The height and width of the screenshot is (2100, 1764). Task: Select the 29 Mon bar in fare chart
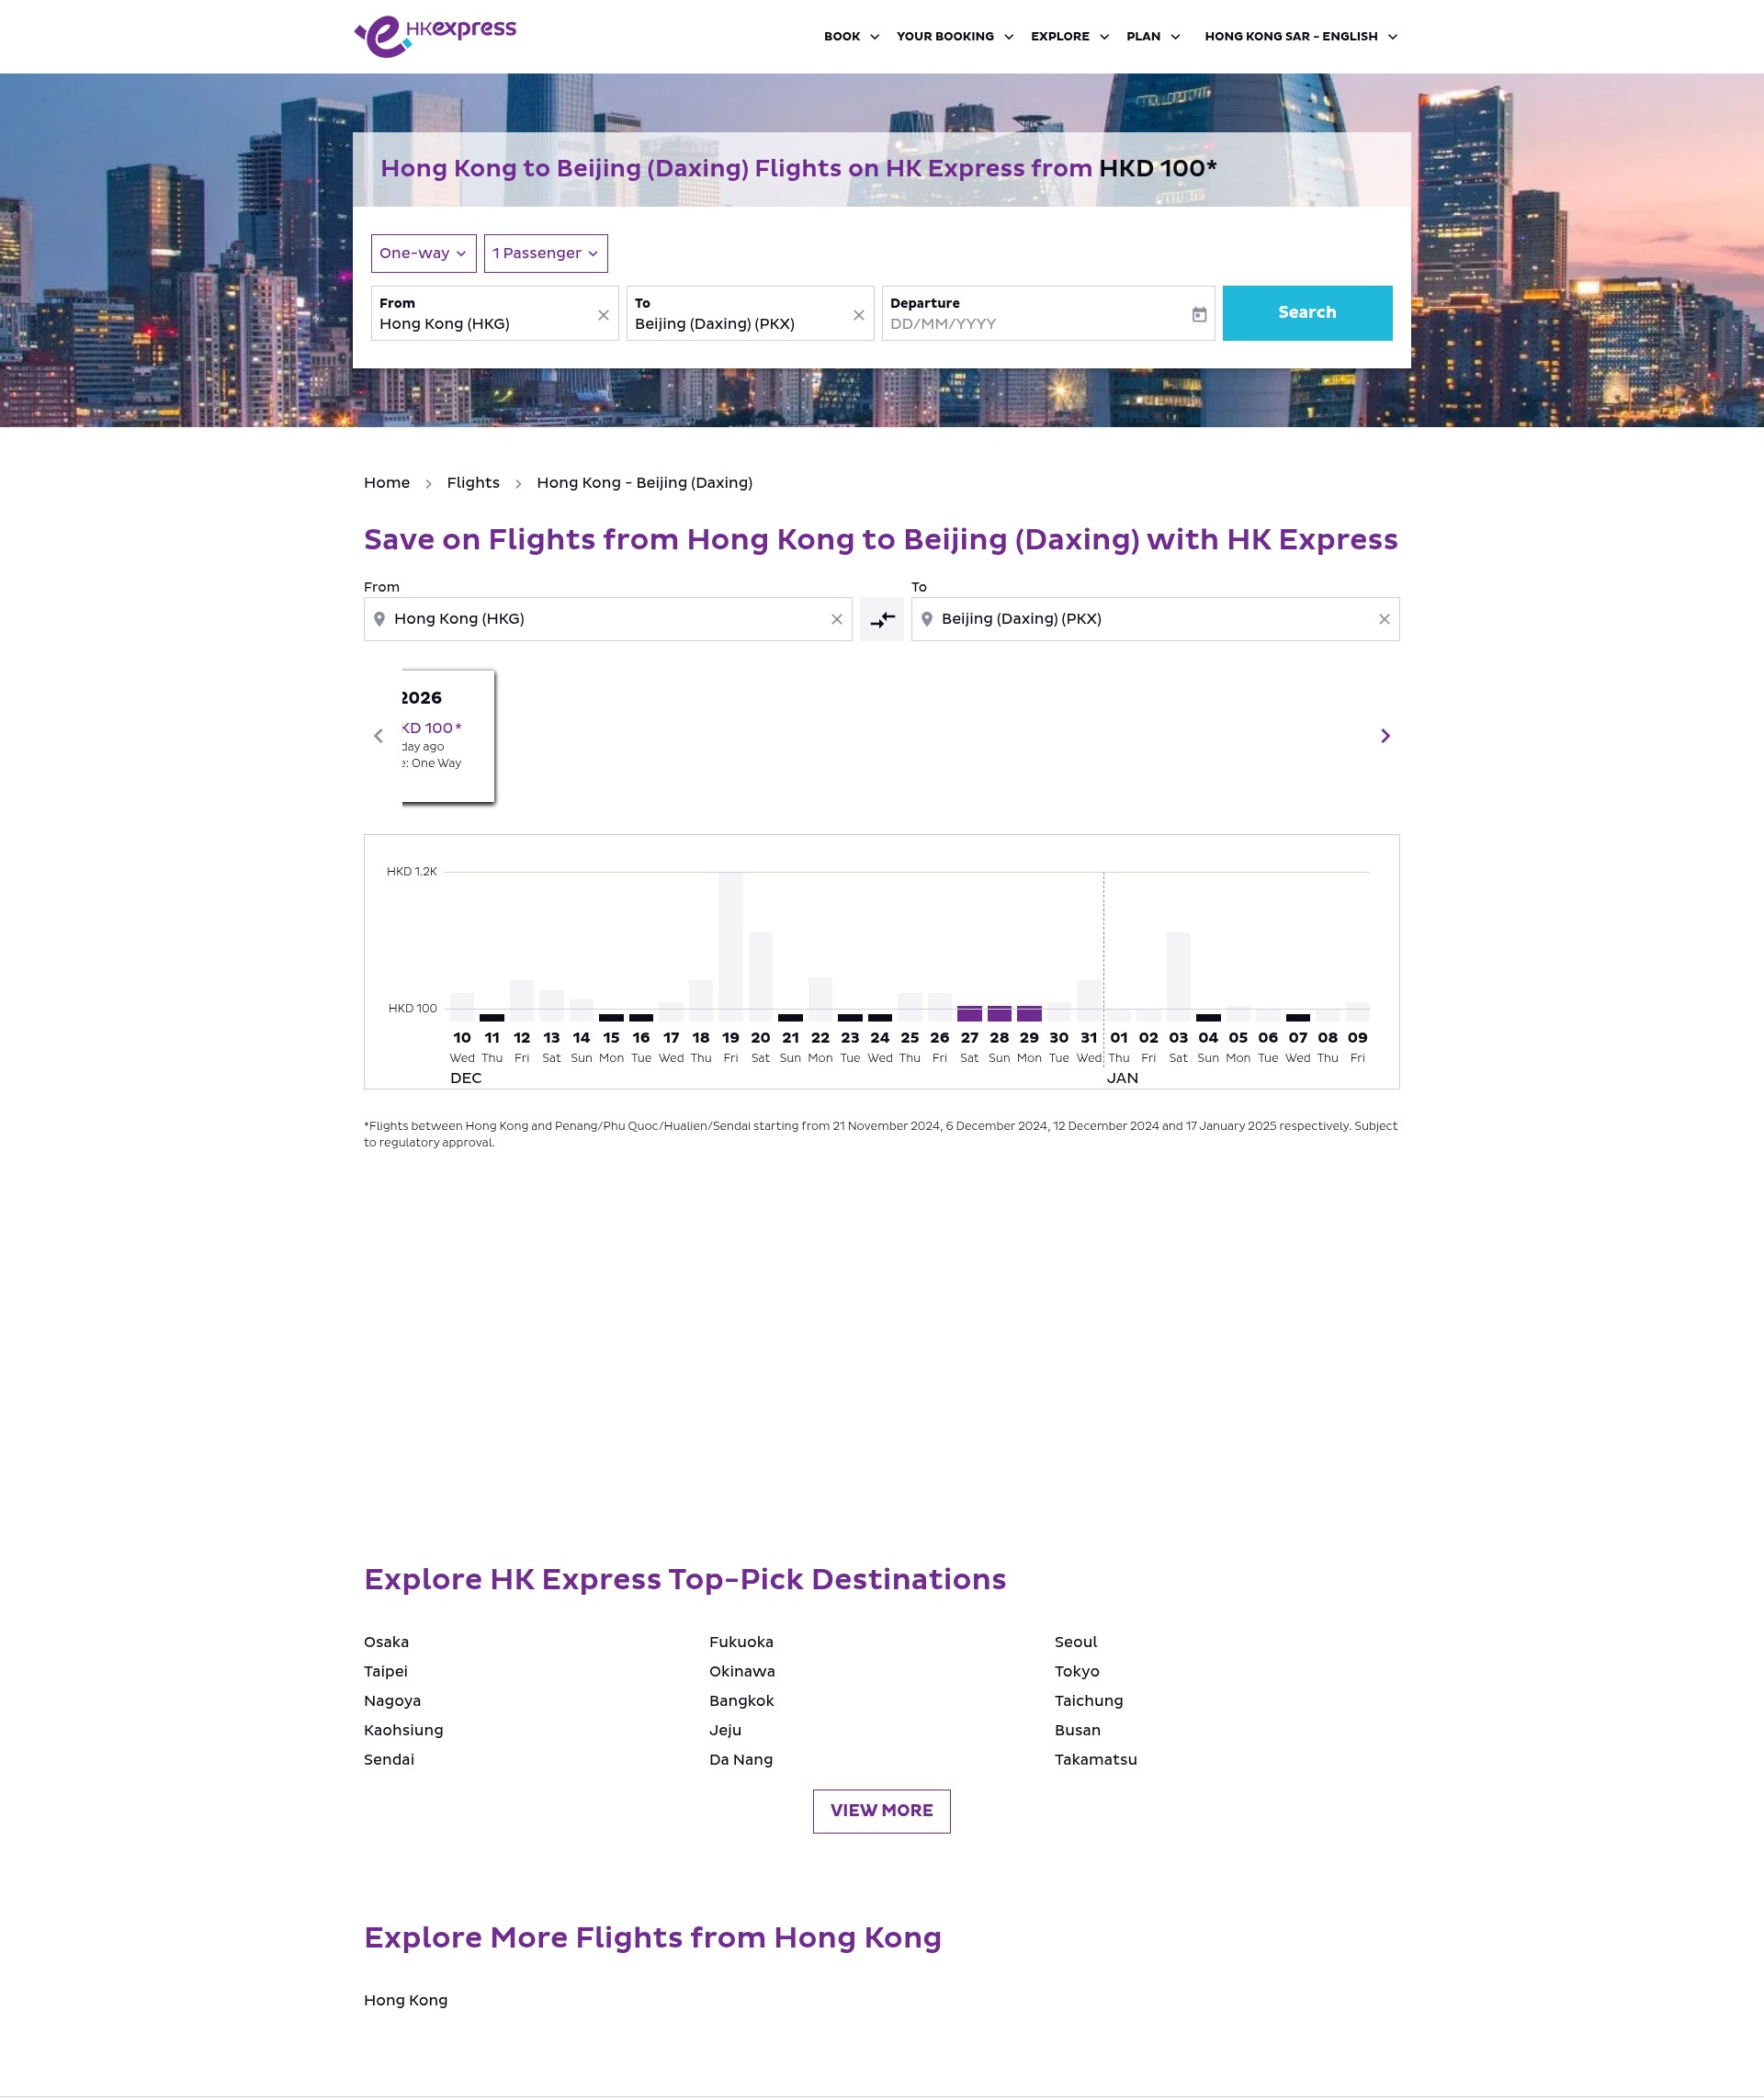pos(1029,1013)
